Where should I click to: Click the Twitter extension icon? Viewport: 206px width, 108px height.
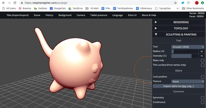tap(183, 3)
